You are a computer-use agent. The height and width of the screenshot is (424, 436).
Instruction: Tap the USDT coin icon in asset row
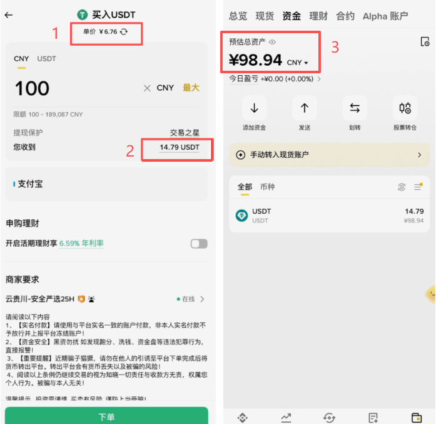241,215
